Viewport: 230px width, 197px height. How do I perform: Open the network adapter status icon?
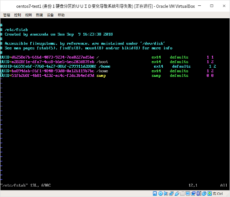coord(171,194)
